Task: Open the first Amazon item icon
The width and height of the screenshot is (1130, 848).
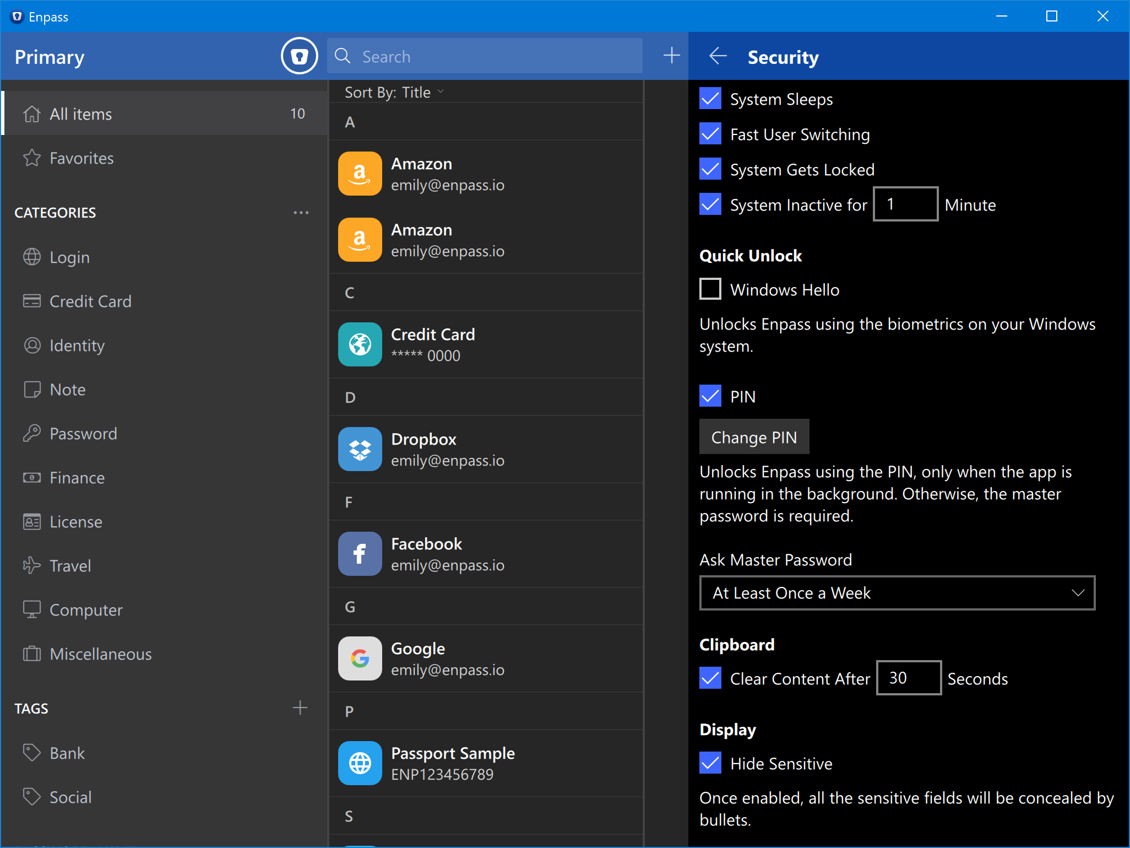Action: pos(360,174)
